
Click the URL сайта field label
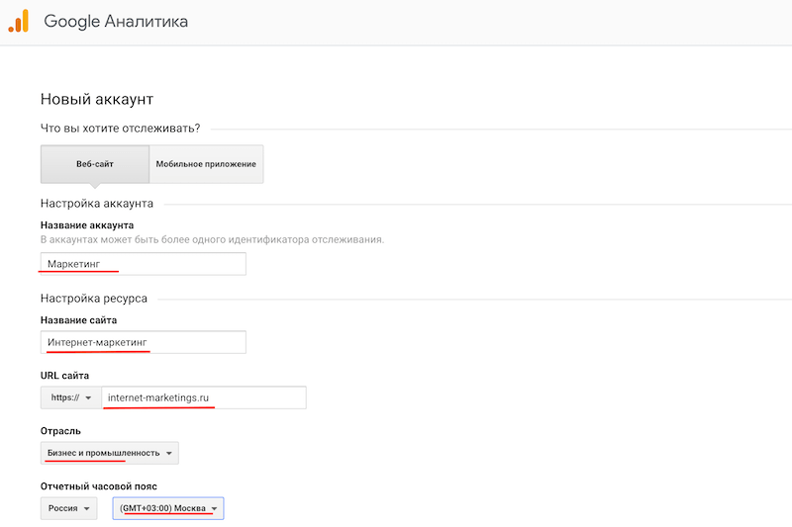tap(64, 376)
